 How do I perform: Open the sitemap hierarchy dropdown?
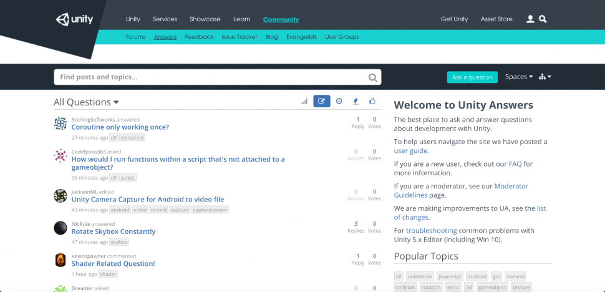(544, 77)
